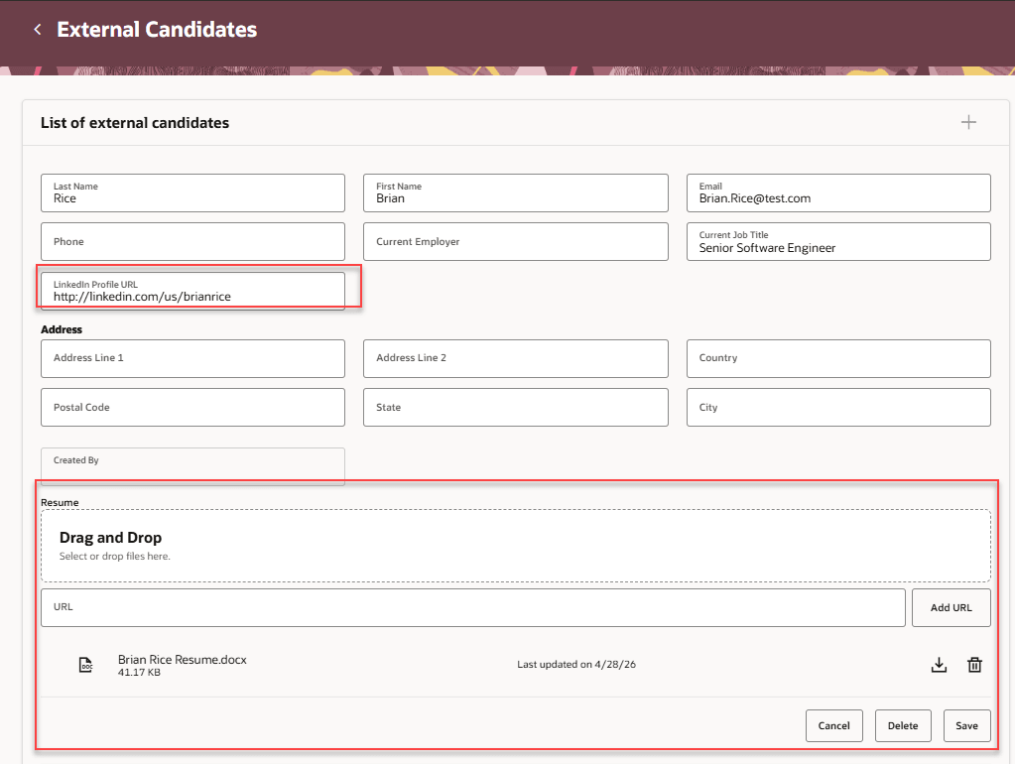Click the External Candidates page title
This screenshot has height=764, width=1015.
(x=157, y=29)
